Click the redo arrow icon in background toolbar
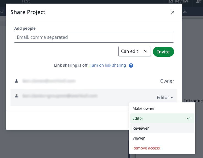The image size is (203, 158). pyautogui.click(x=2, y=12)
